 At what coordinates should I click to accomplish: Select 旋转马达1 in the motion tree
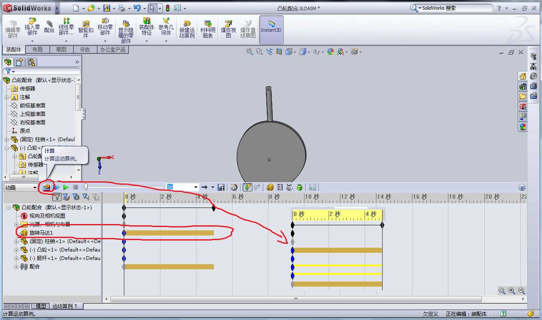41,233
